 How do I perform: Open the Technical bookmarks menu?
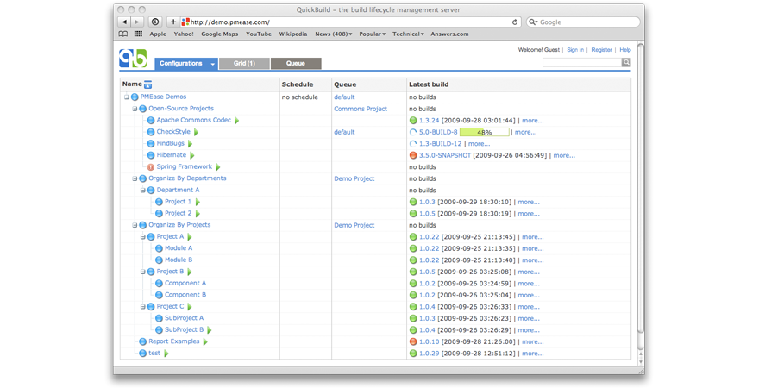pyautogui.click(x=408, y=34)
